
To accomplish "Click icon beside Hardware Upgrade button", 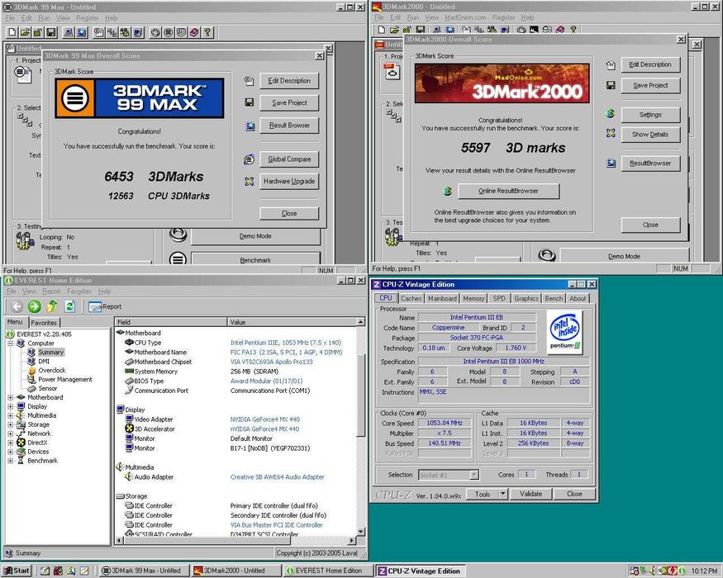I will point(249,181).
